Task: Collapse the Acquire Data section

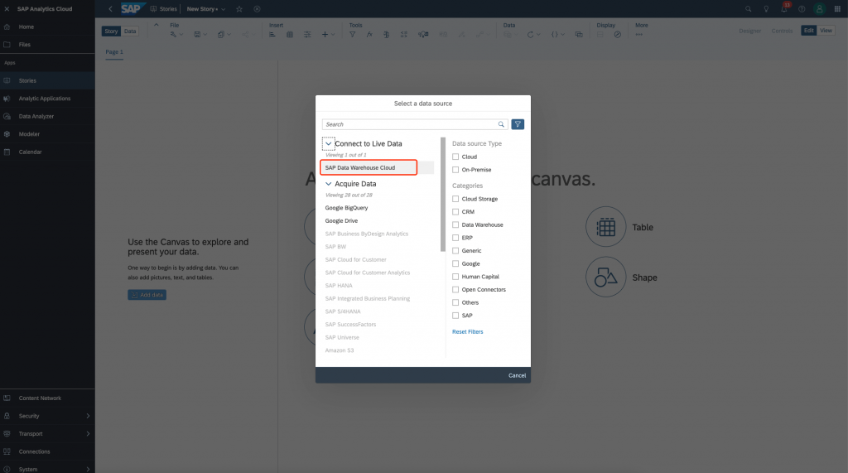Action: [328, 184]
